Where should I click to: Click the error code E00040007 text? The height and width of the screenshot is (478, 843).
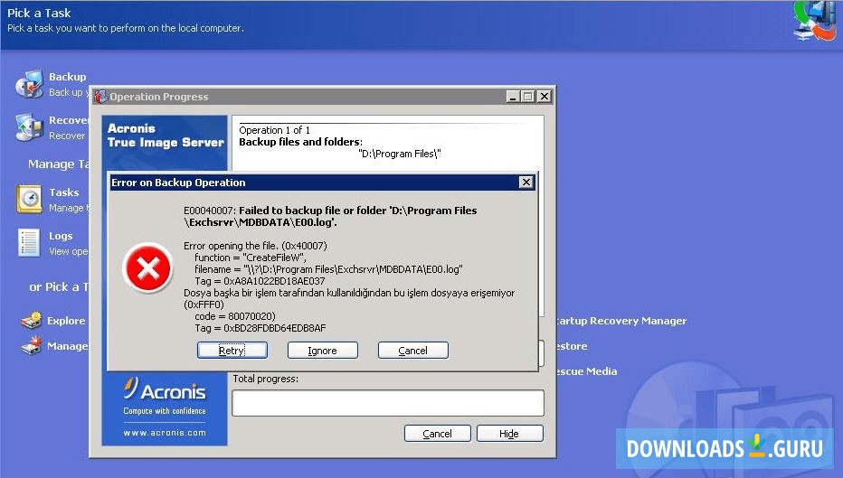tap(210, 211)
